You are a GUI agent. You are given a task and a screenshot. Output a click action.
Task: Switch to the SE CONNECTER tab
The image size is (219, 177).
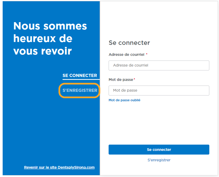(x=80, y=75)
